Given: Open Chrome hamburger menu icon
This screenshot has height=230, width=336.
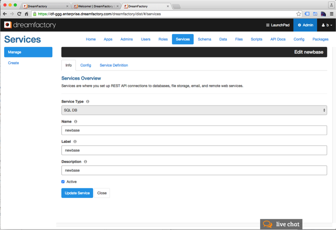Looking at the screenshot, I should pyautogui.click(x=331, y=14).
